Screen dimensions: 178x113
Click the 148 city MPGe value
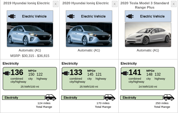[149, 74]
